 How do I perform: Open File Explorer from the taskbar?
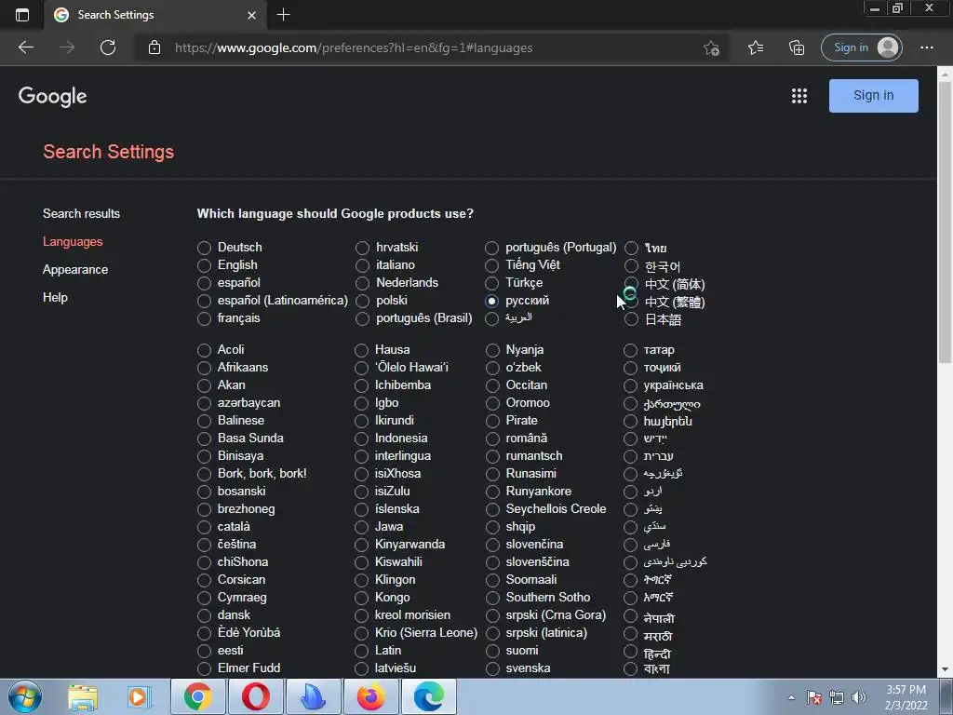click(83, 696)
